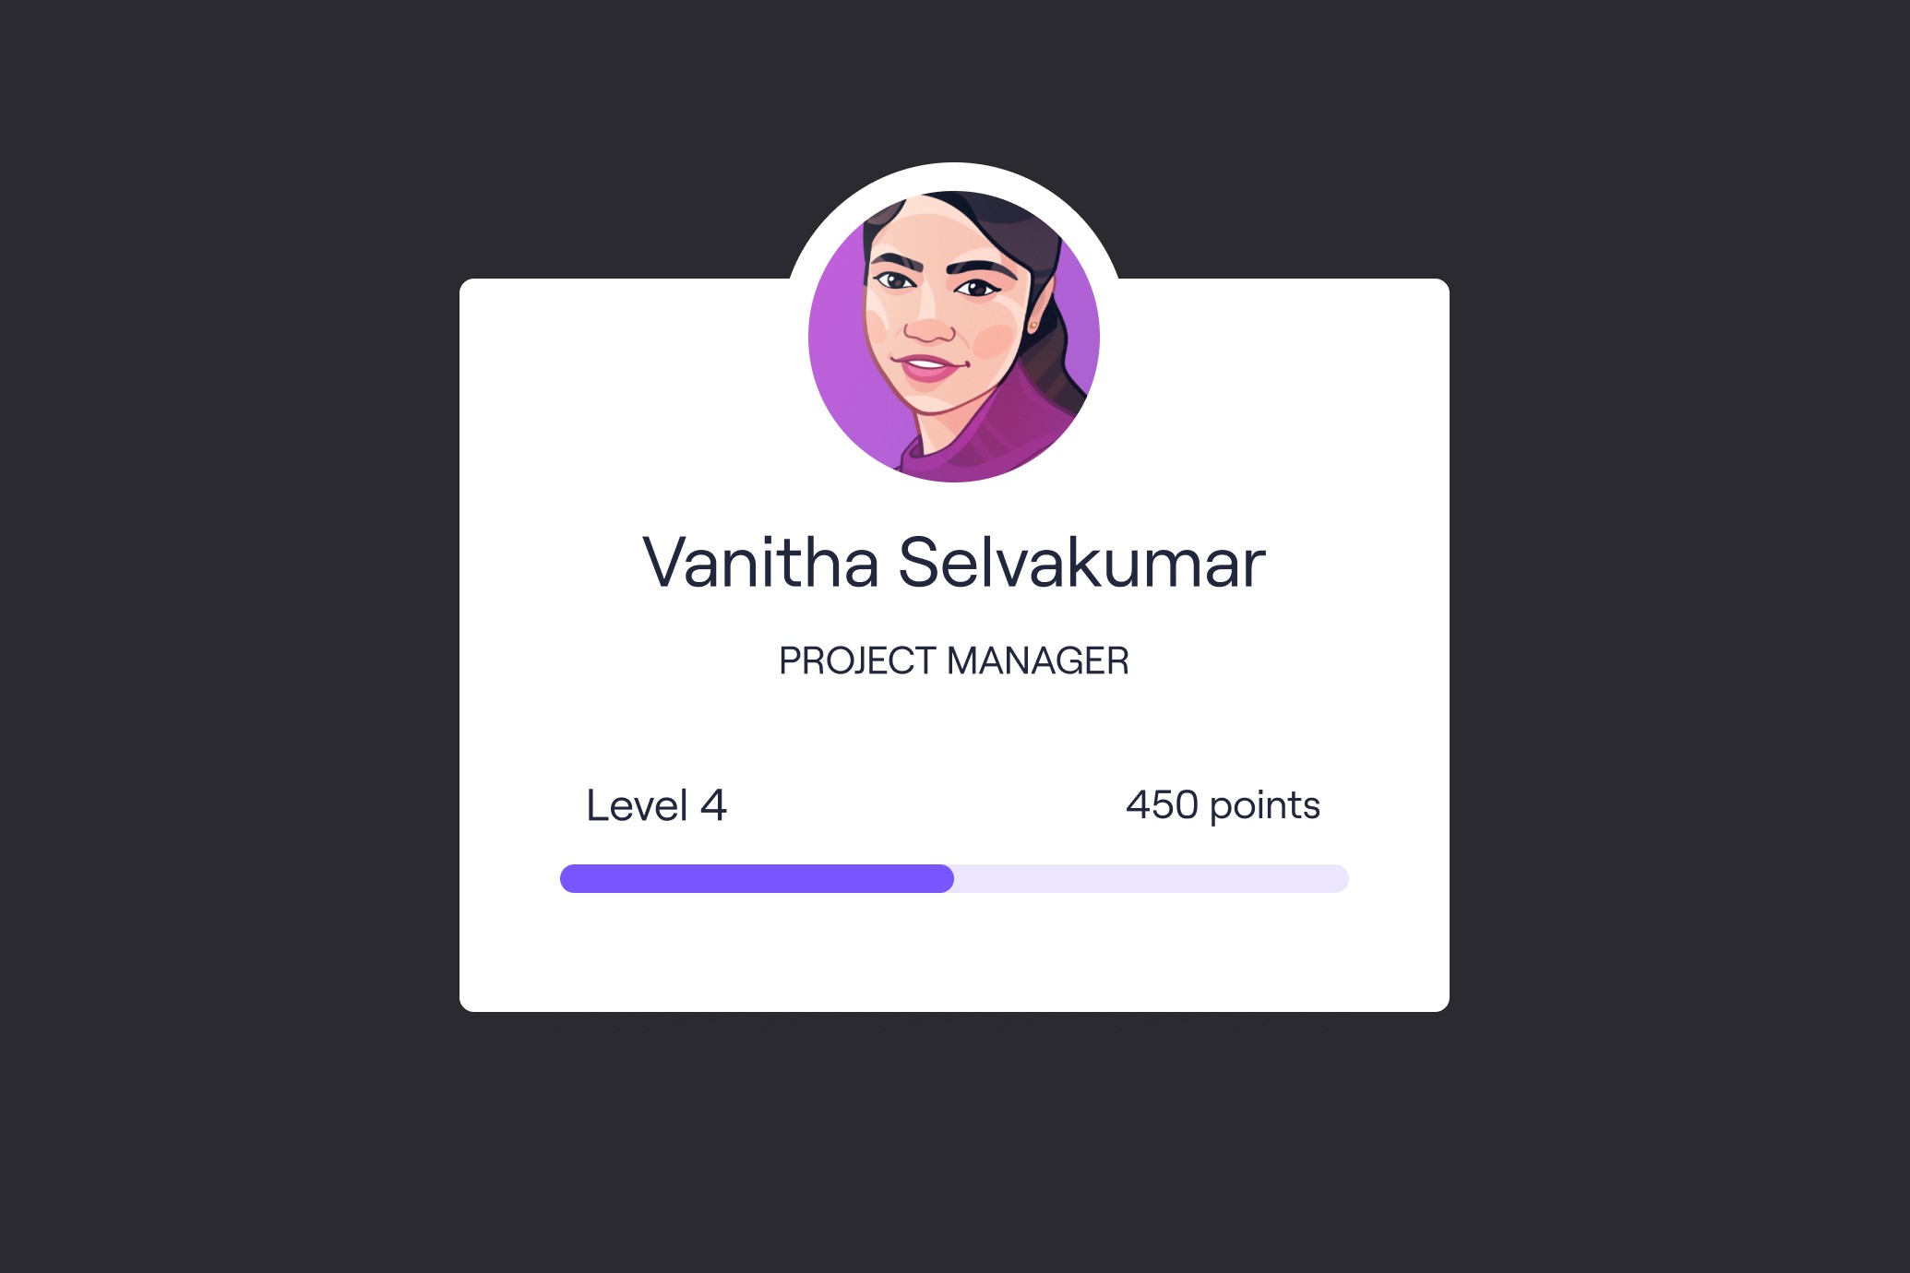Image resolution: width=1910 pixels, height=1273 pixels.
Task: Click the word MANAGER in the job title
Action: pos(1038,660)
